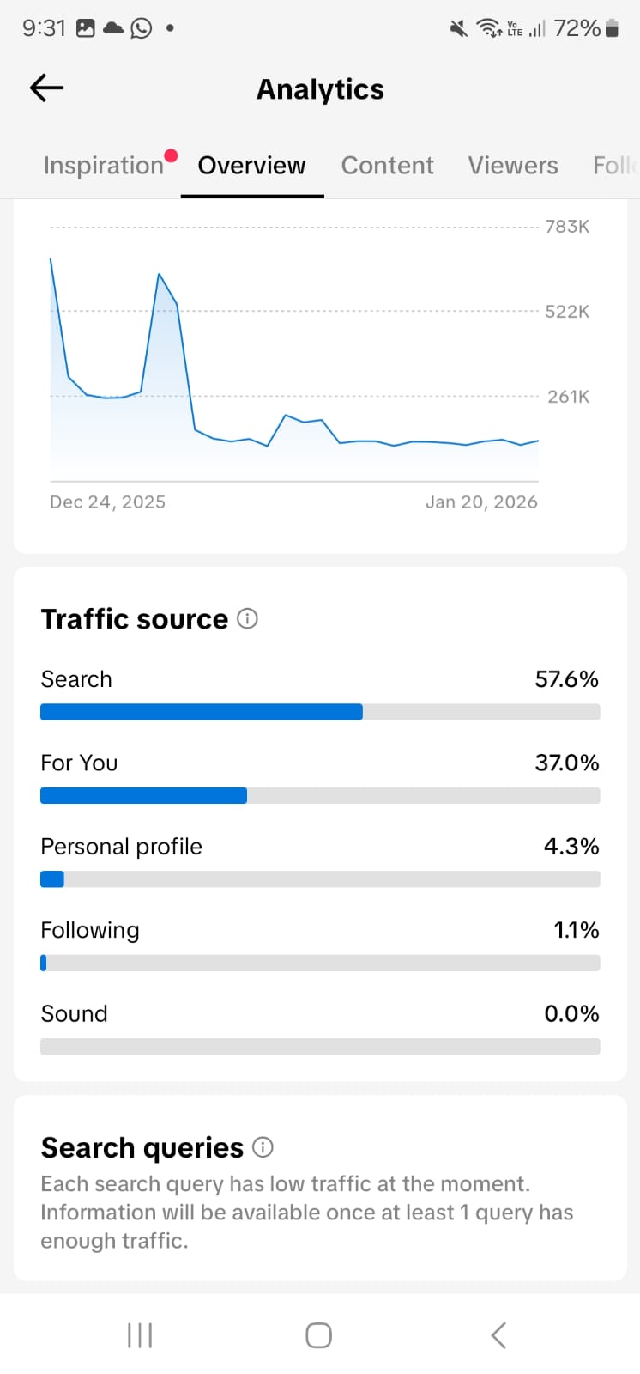Viewport: 640px width, 1374px height.
Task: Tap the back arrow in Analytics header
Action: (47, 88)
